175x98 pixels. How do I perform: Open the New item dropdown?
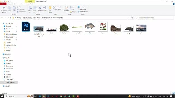(57, 7)
